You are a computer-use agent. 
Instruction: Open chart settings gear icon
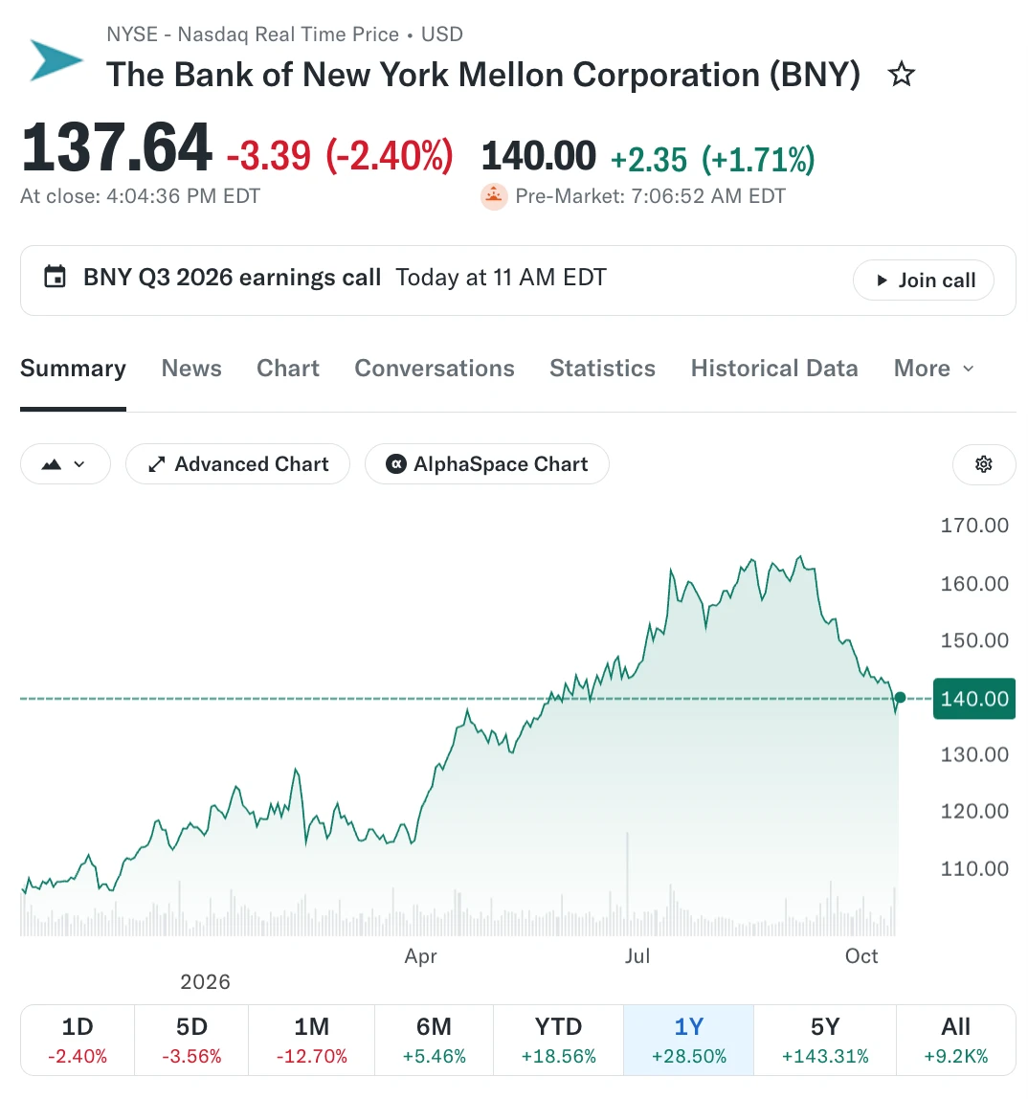click(x=983, y=464)
